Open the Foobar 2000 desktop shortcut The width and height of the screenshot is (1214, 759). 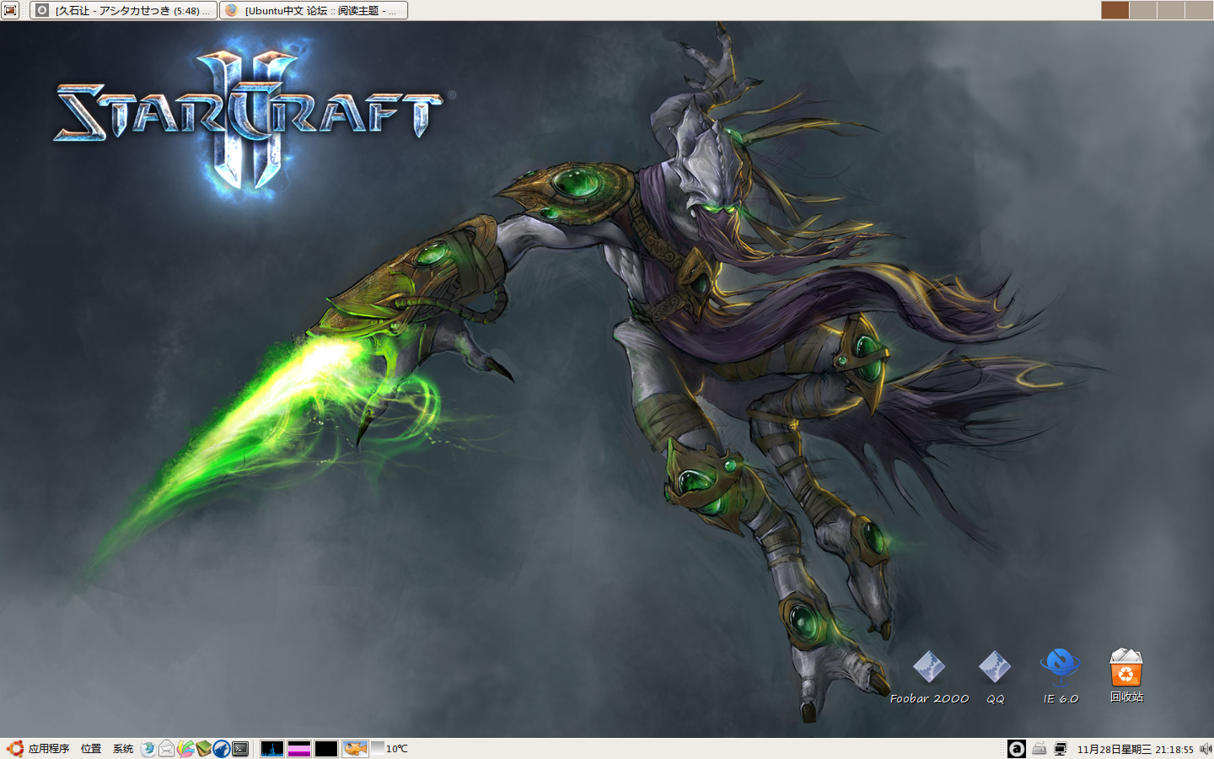coord(929,677)
